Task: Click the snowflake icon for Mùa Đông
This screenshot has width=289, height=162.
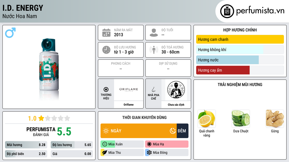Action: click(x=149, y=152)
